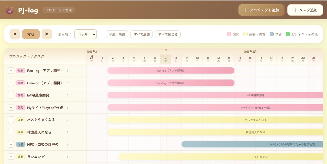
Task: Expand the バスケうまくなる project row
Action: pyautogui.click(x=11, y=120)
